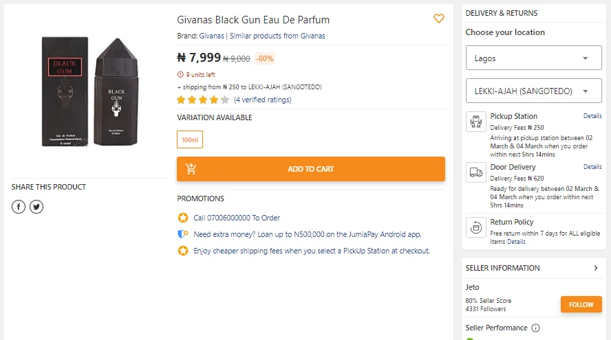Expand the Seller Information section

coord(596,268)
